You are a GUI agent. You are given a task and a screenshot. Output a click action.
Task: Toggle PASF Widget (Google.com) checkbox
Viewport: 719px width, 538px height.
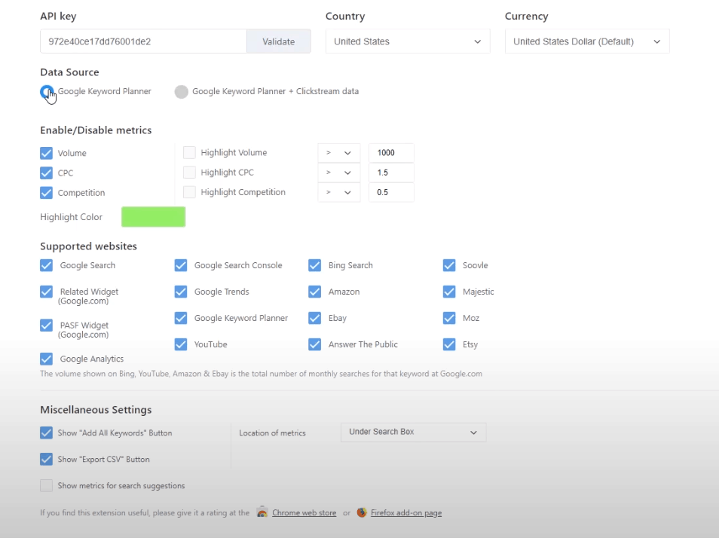point(46,326)
